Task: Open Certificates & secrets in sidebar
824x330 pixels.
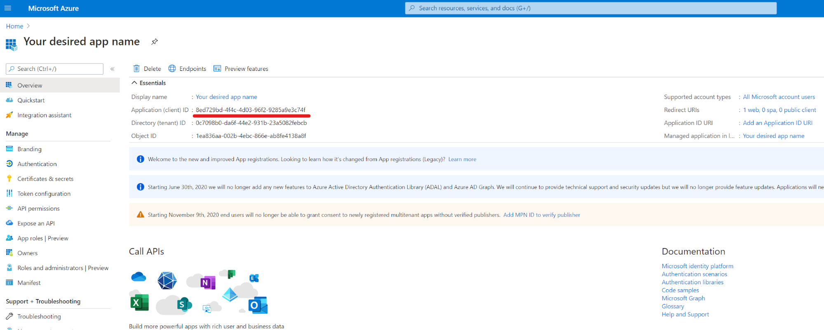Action: [x=45, y=179]
